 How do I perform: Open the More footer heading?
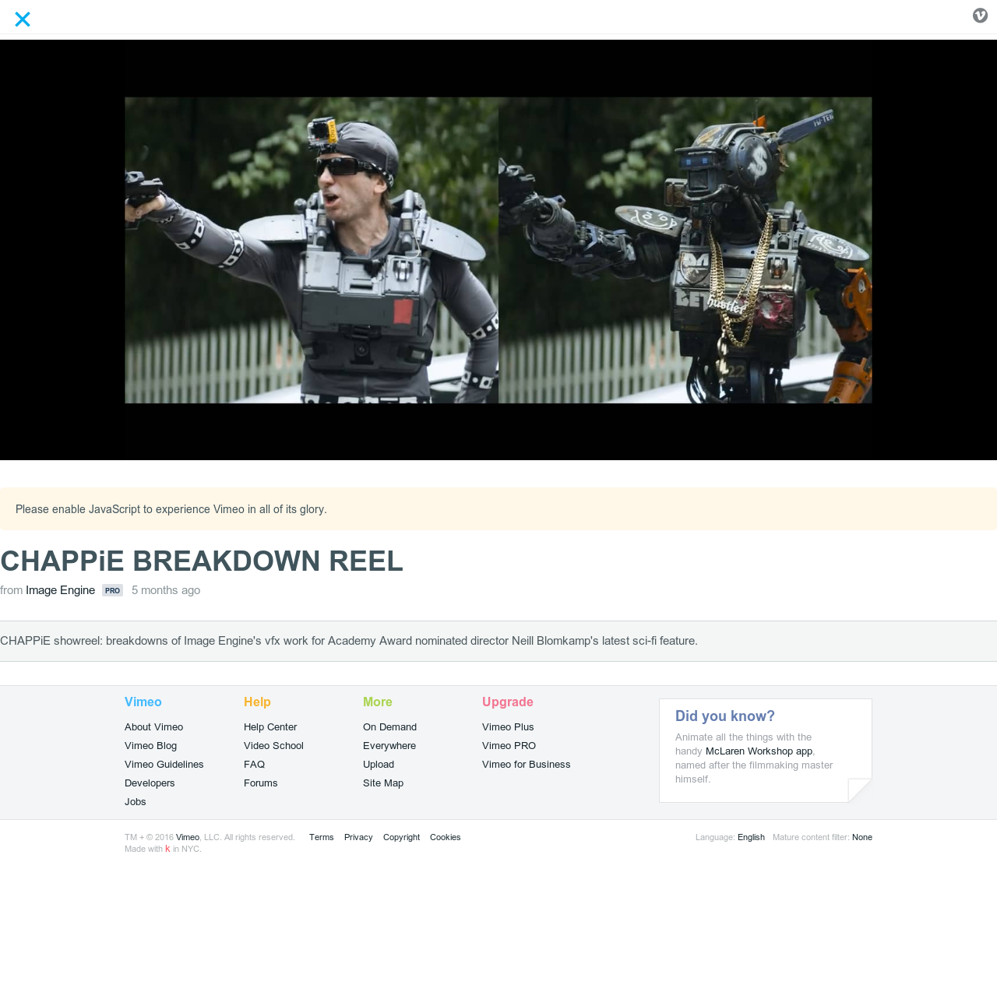tap(378, 702)
